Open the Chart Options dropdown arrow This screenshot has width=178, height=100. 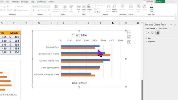156,28
